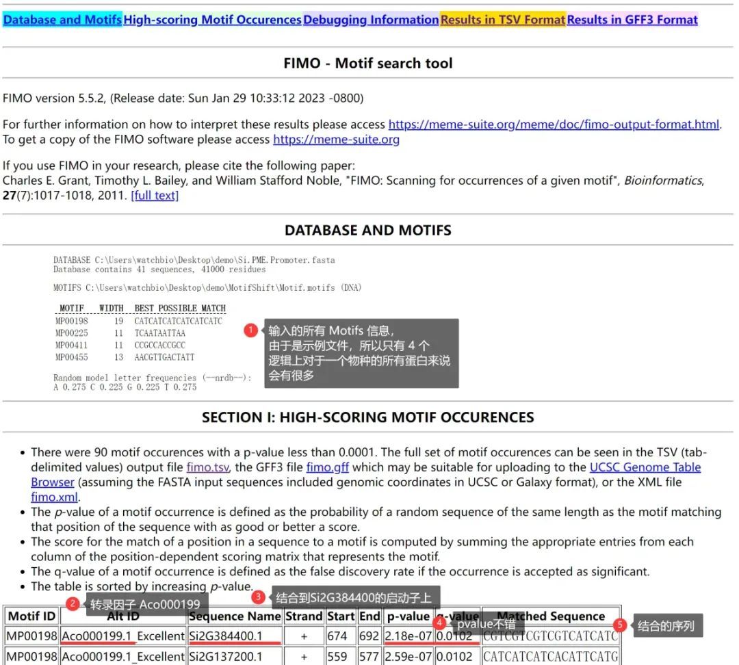This screenshot has height=665, width=739.
Task: Click the Si.PME.Promoter.fasta database path line
Action: 194,260
